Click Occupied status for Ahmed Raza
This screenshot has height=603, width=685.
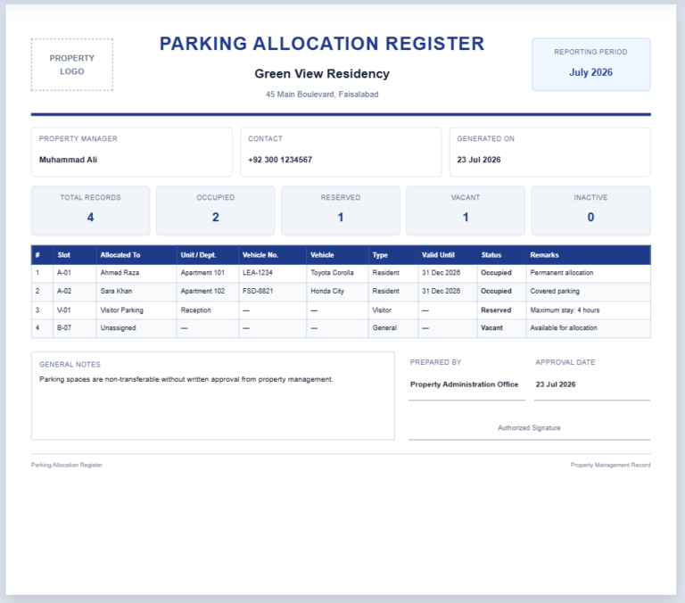(496, 273)
